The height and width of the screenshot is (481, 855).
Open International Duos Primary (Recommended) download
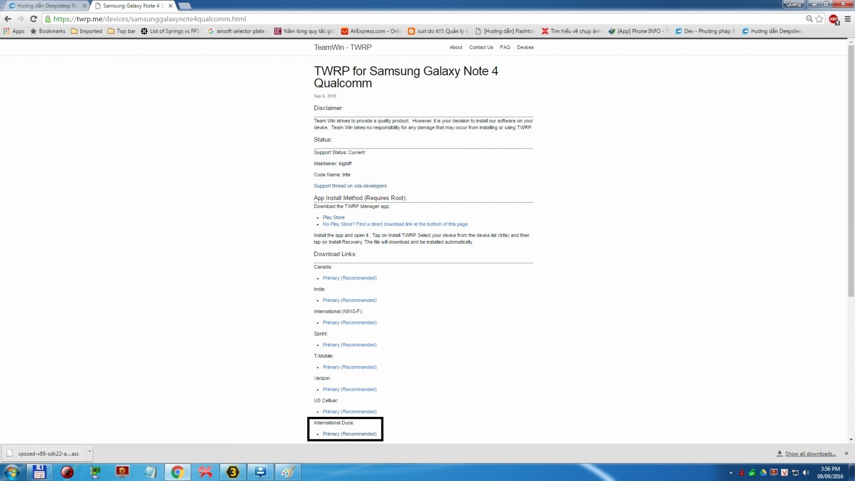point(349,434)
